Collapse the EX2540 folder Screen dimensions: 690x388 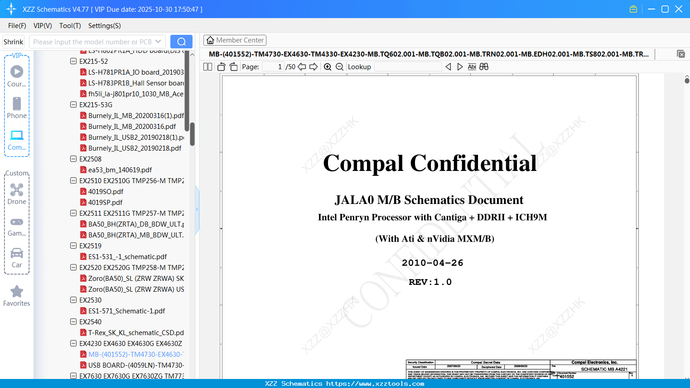tap(73, 322)
